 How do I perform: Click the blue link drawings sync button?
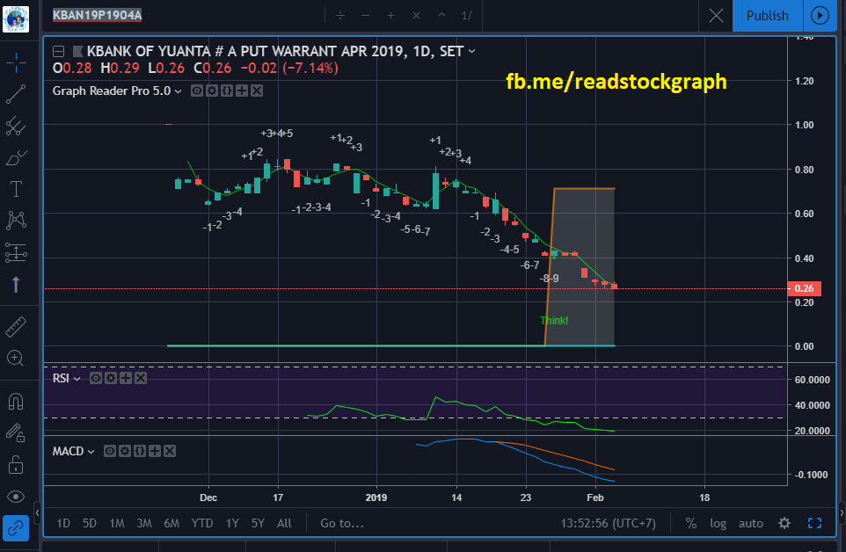pos(16,528)
